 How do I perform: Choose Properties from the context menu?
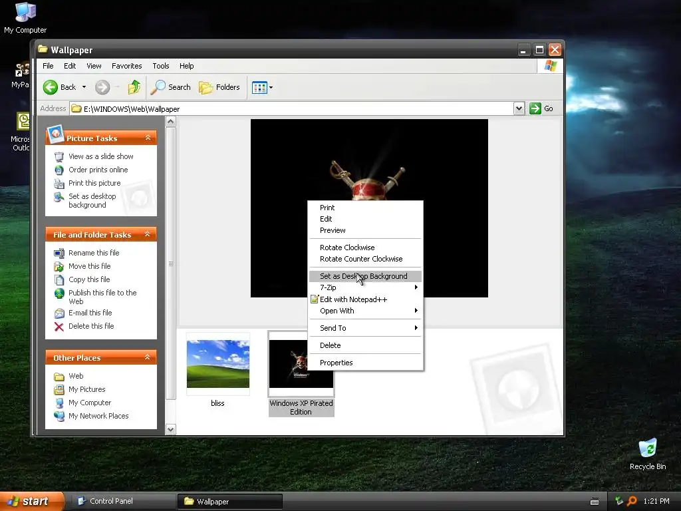[x=365, y=363]
